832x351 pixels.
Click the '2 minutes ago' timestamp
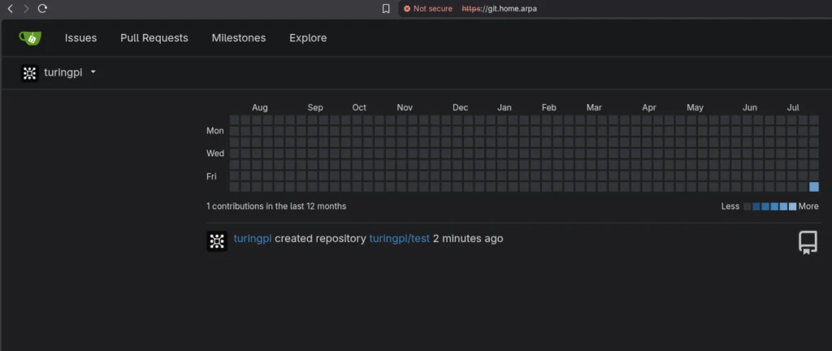pyautogui.click(x=468, y=239)
